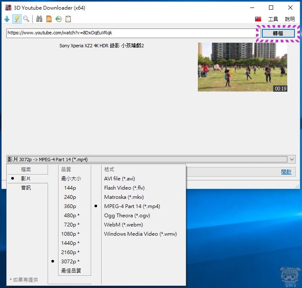The height and width of the screenshot is (288, 302).
Task: Expand the output format dropdown arrow
Action: point(292,159)
